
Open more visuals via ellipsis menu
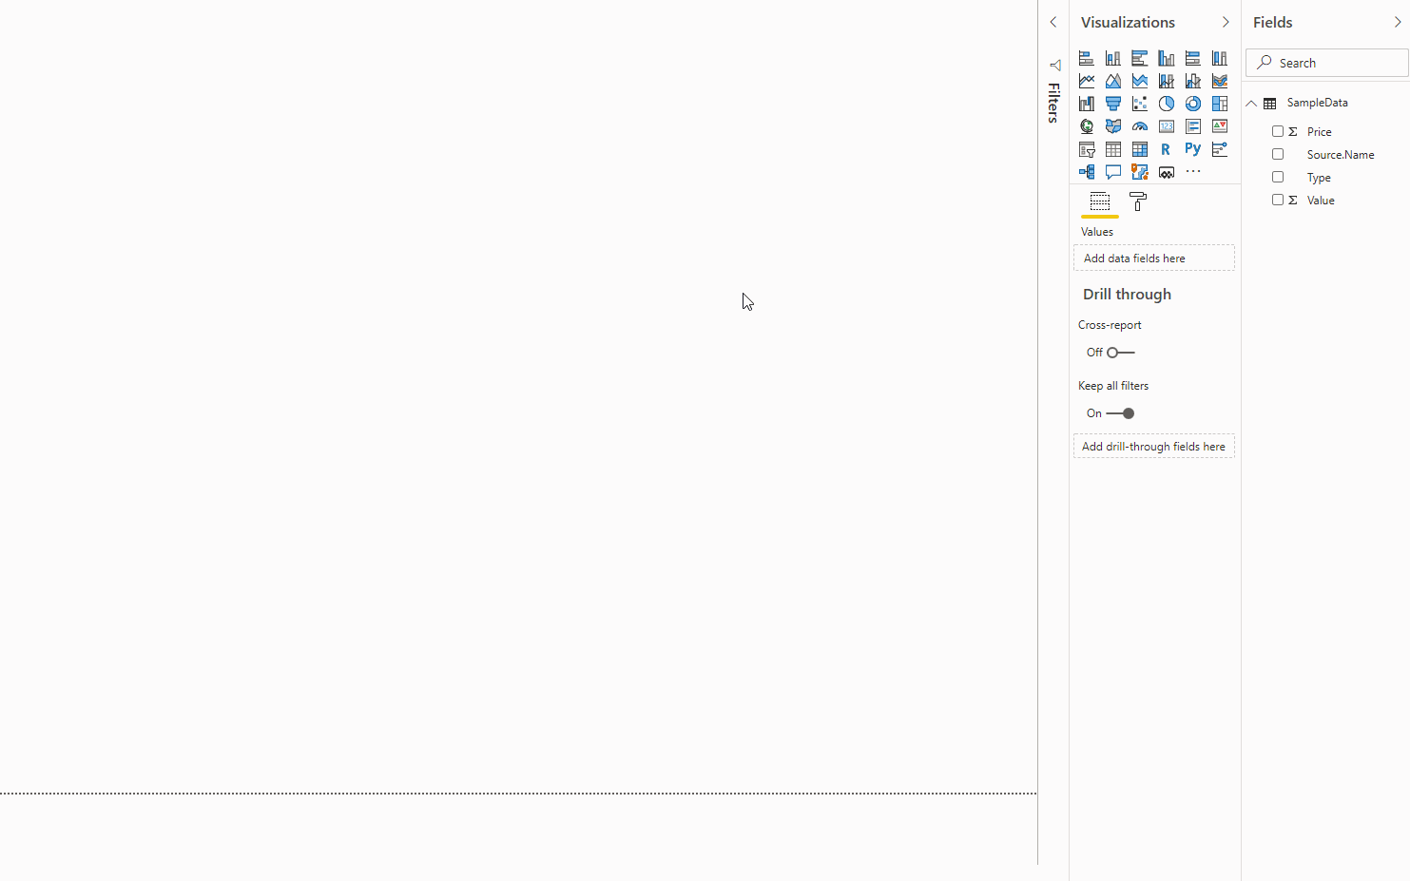[1192, 171]
